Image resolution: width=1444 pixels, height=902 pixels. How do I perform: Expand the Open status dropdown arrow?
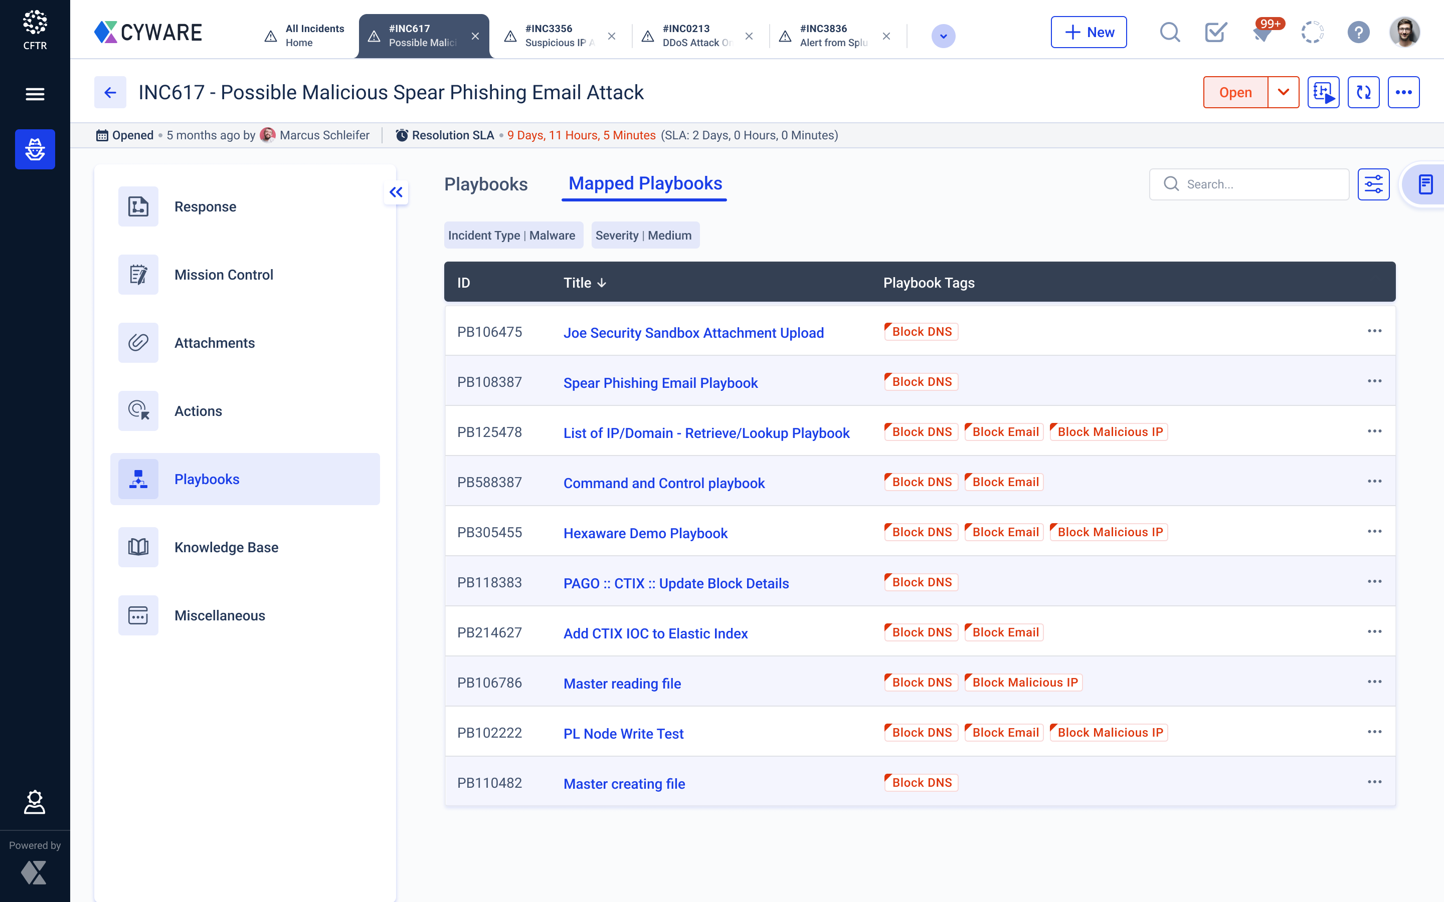[x=1283, y=93]
